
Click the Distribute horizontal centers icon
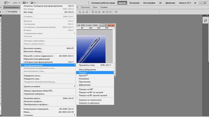pyautogui.click(x=107, y=12)
